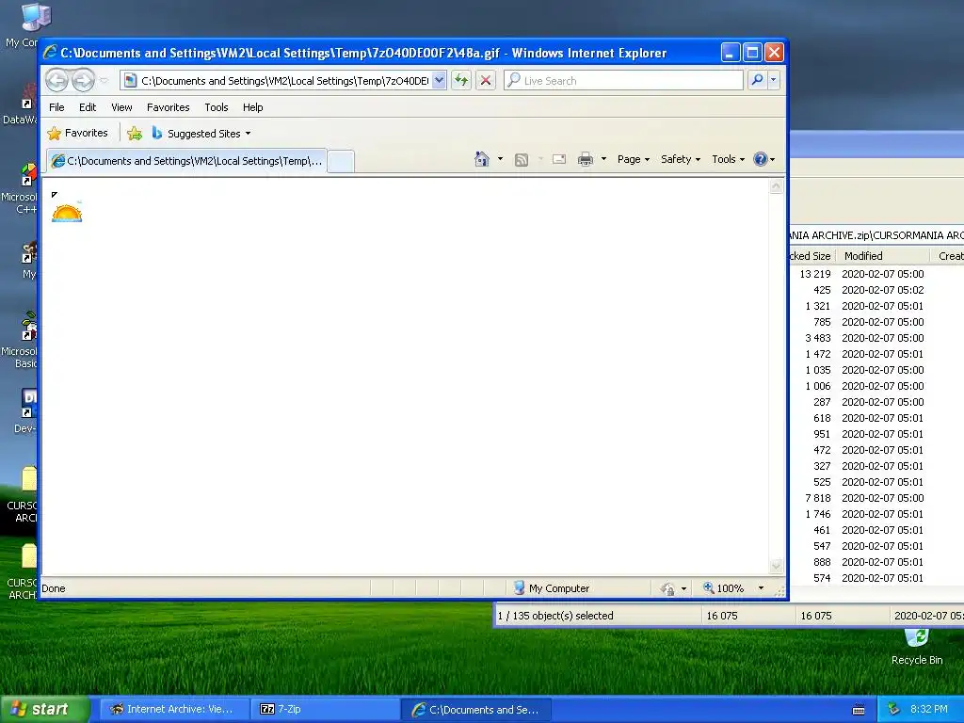Expand the address bar history dropdown
The width and height of the screenshot is (964, 723).
[x=439, y=81]
